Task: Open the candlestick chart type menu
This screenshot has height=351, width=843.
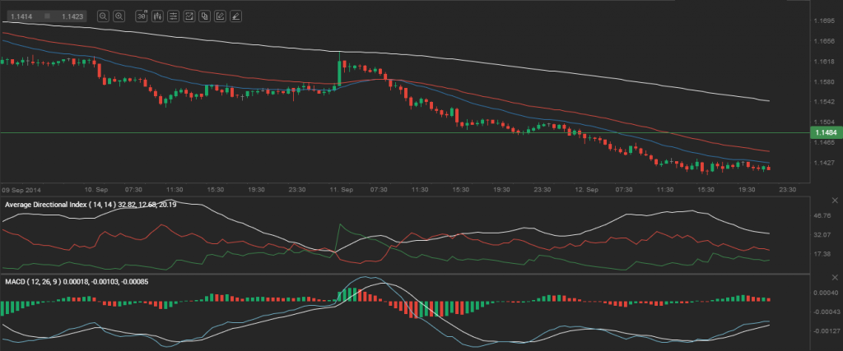Action: [x=157, y=16]
